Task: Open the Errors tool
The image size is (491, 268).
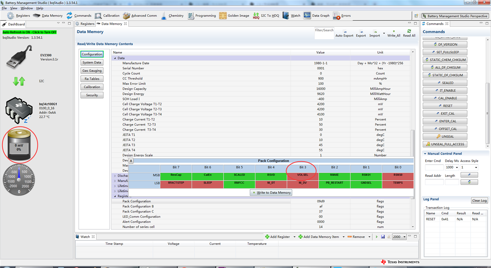Action: (342, 16)
